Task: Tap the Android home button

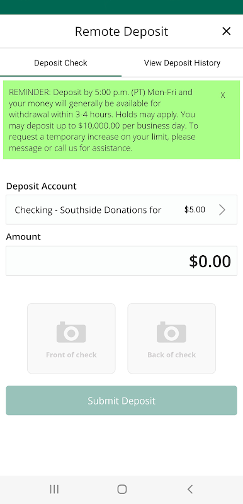Action: pyautogui.click(x=121, y=490)
